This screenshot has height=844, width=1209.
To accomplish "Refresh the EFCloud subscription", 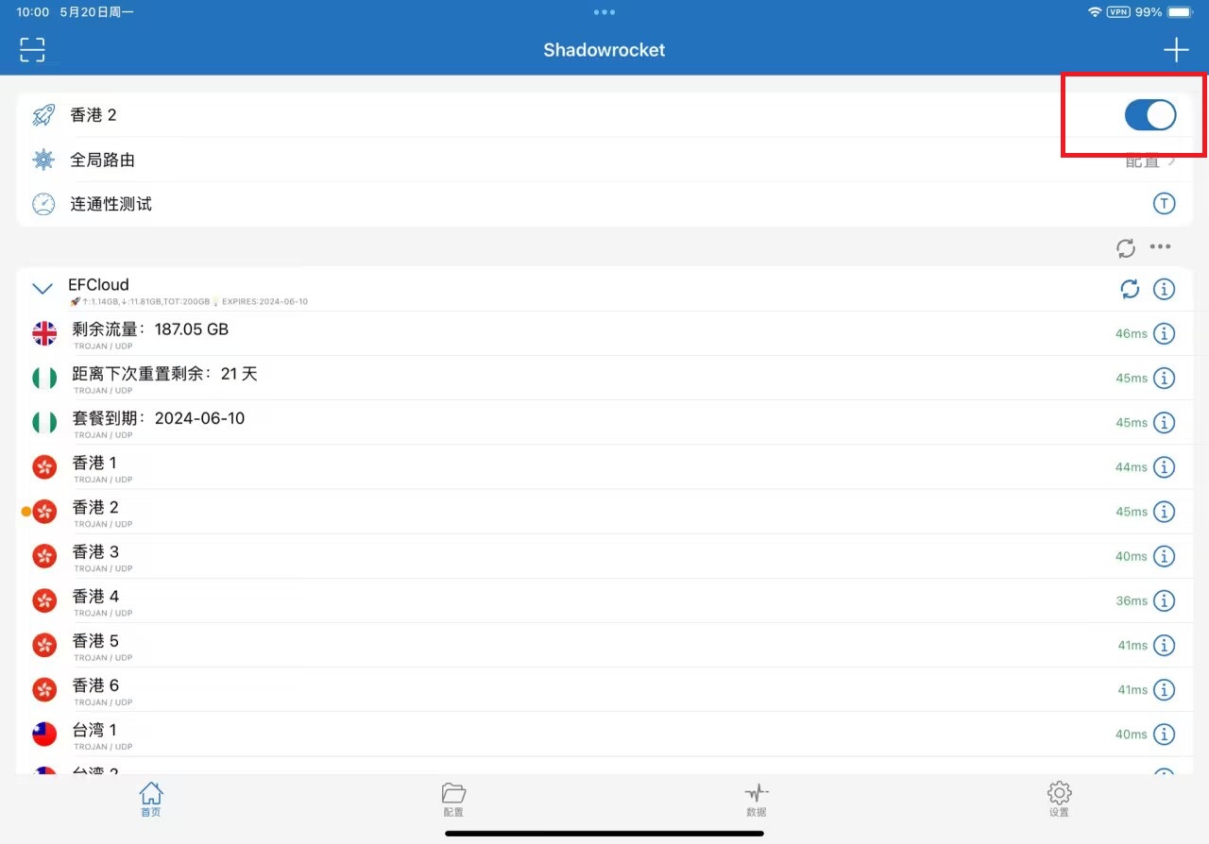I will (1130, 289).
